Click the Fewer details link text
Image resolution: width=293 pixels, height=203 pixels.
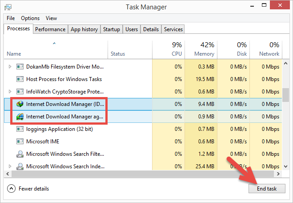coord(34,189)
